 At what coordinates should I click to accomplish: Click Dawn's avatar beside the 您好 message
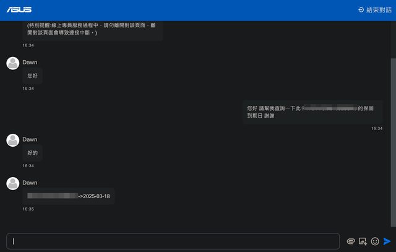click(12, 63)
